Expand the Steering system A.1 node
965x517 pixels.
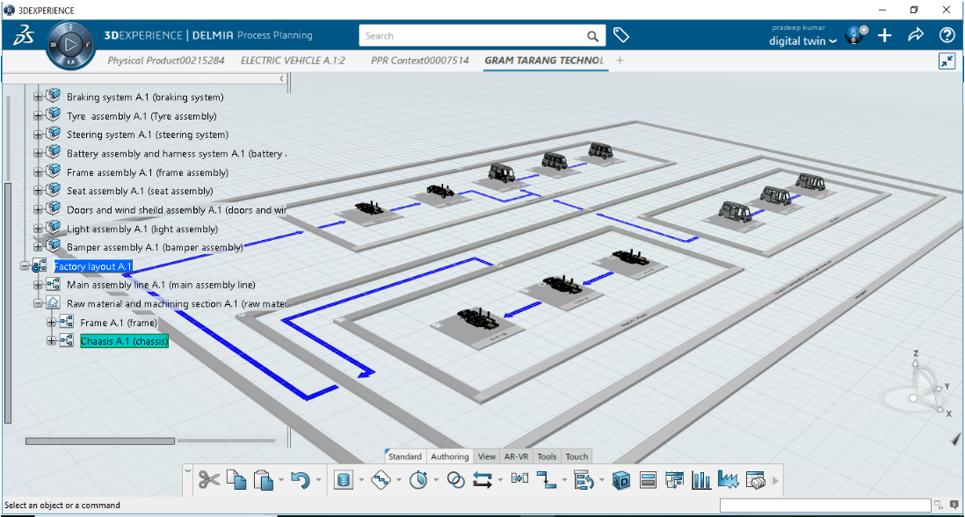[x=38, y=135]
